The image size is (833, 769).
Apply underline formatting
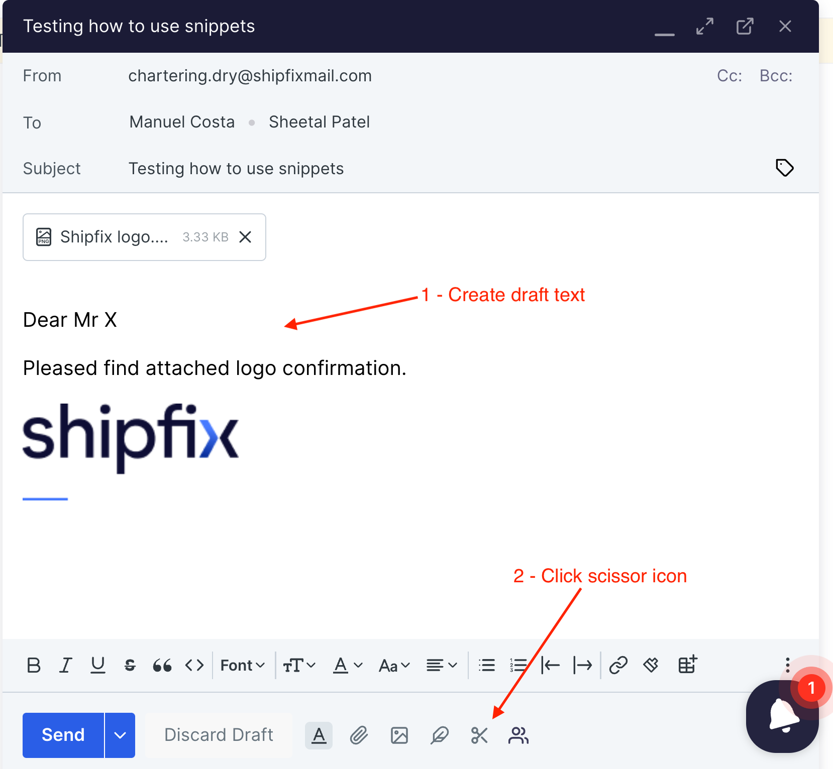97,665
